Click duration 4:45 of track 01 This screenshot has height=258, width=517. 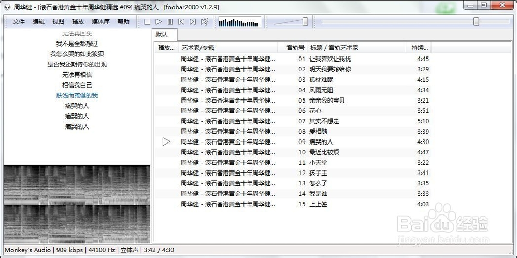(x=423, y=59)
